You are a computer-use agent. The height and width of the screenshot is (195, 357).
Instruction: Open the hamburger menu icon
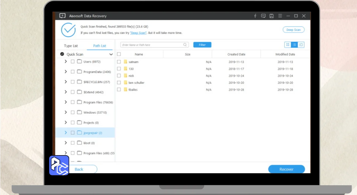(280, 16)
